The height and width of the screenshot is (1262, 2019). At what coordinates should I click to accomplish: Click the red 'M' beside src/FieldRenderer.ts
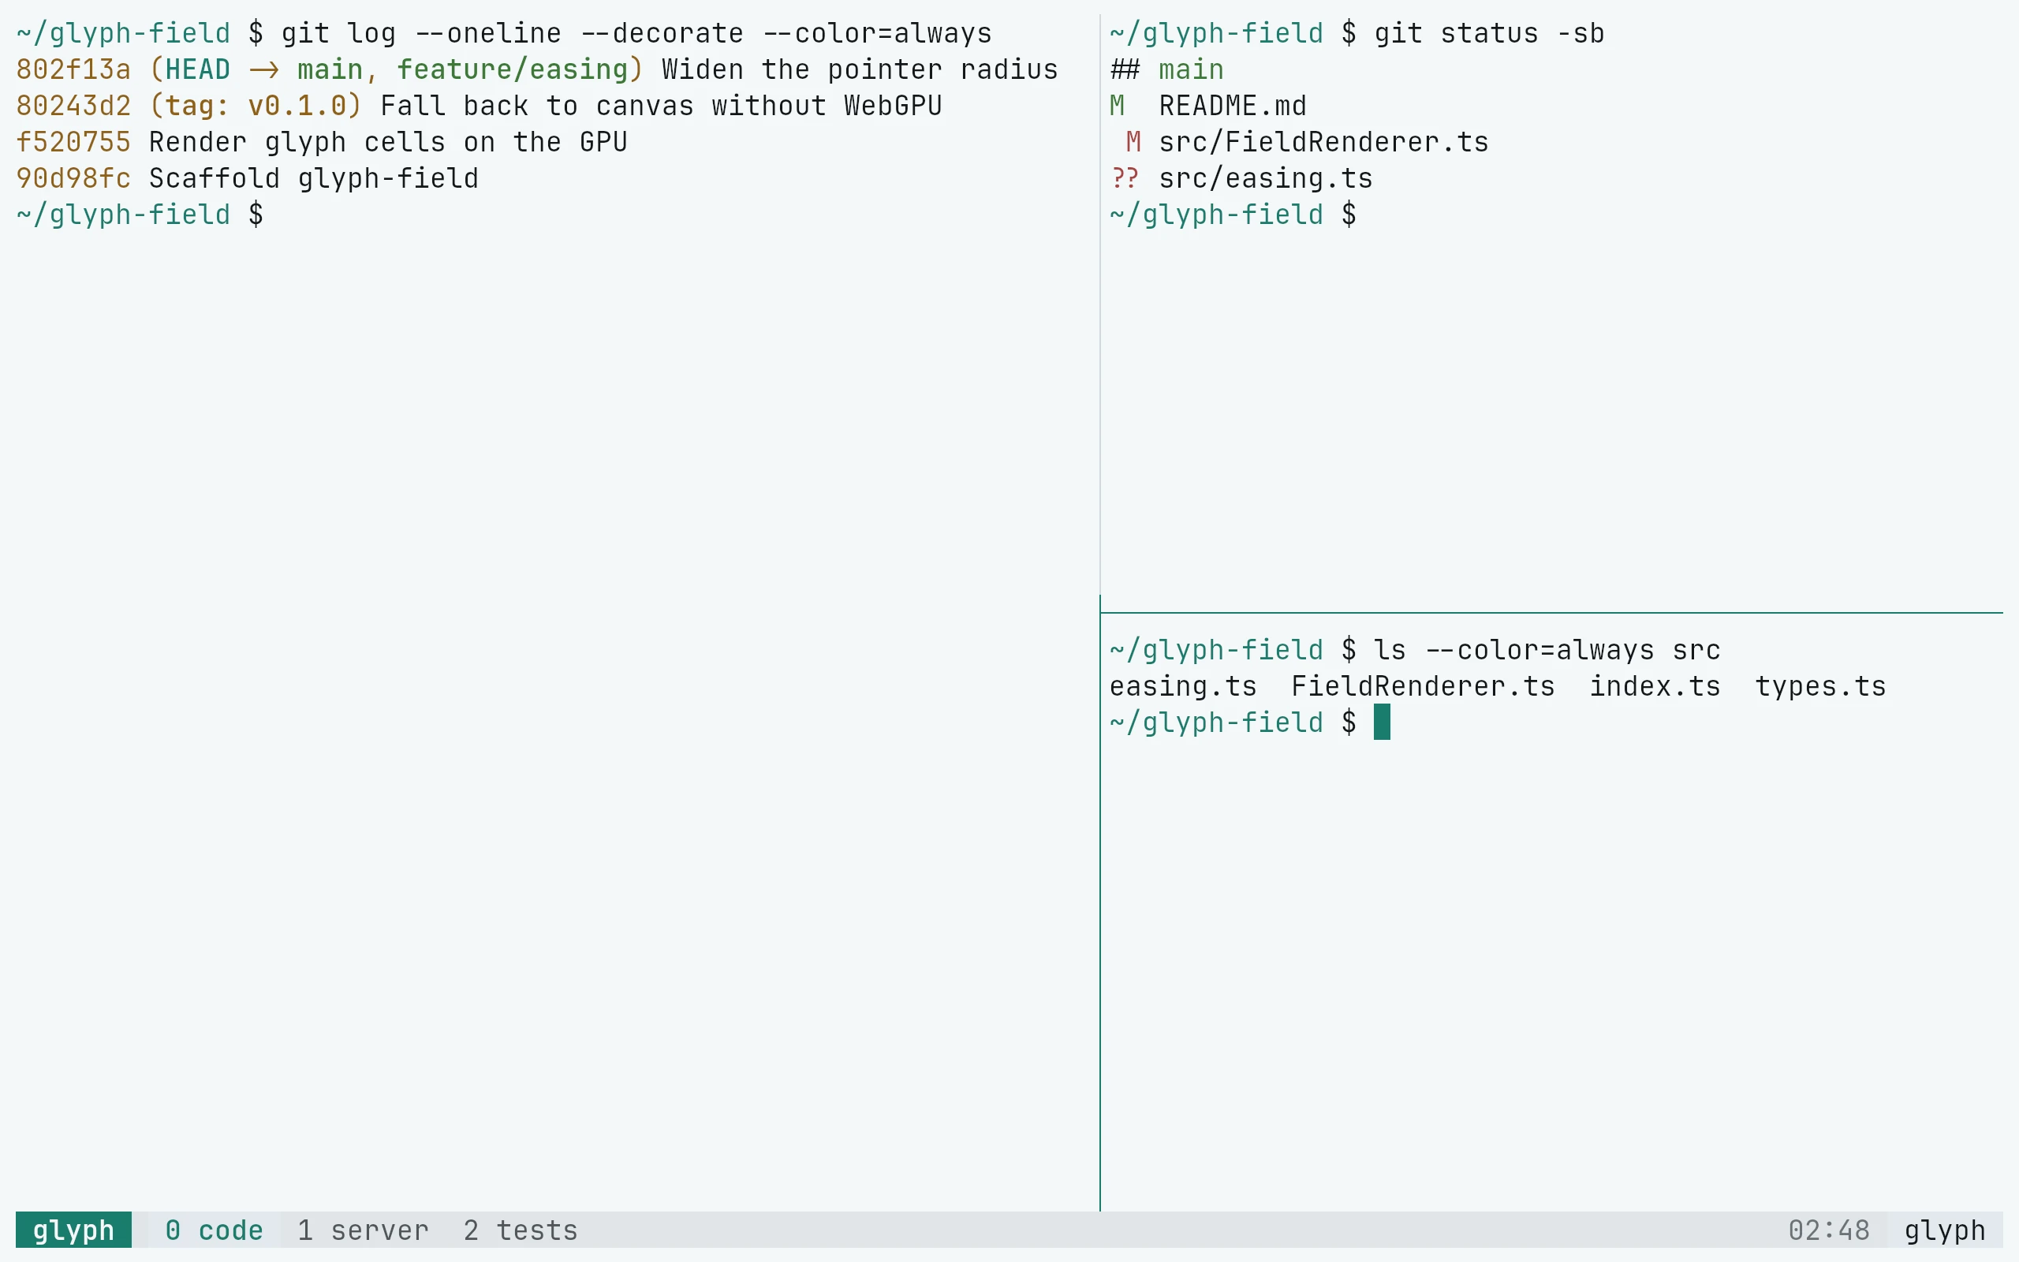point(1133,142)
